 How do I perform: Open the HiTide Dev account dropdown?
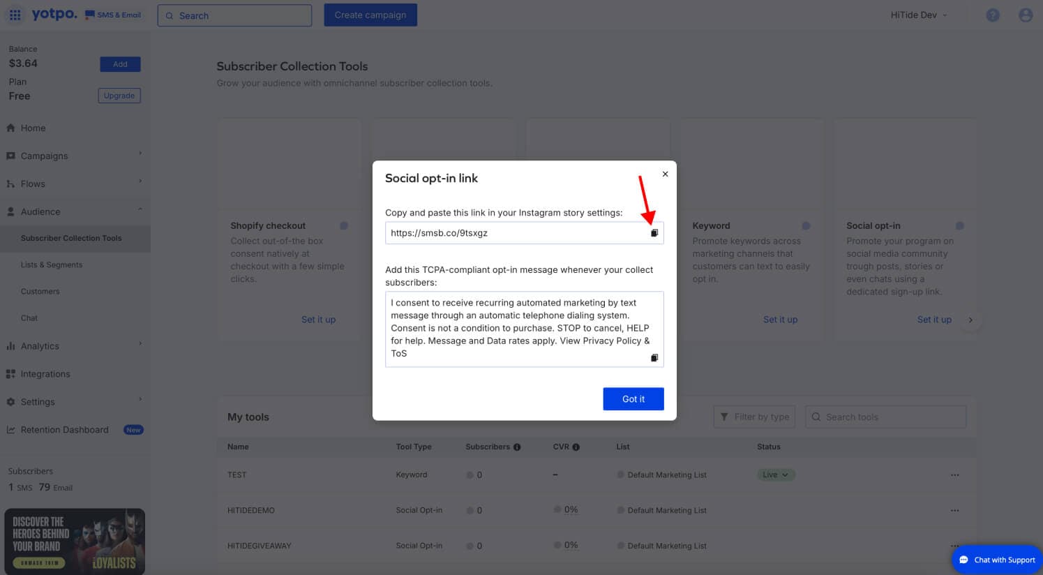919,15
